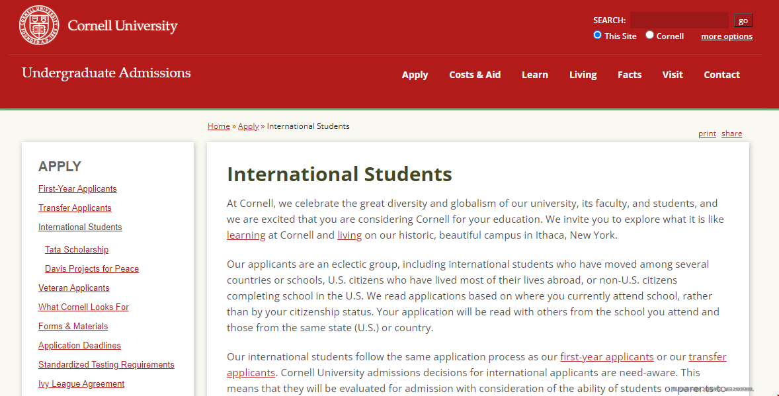Click the International Students breadcrumb text

click(x=308, y=126)
